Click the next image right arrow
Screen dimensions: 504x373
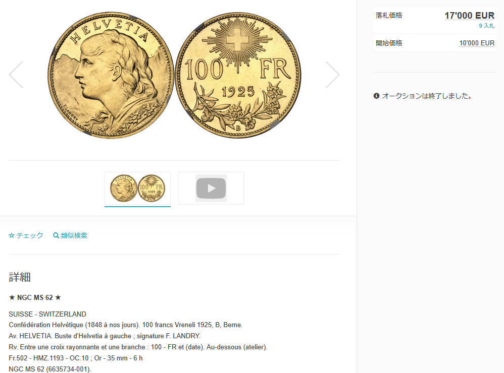point(332,75)
